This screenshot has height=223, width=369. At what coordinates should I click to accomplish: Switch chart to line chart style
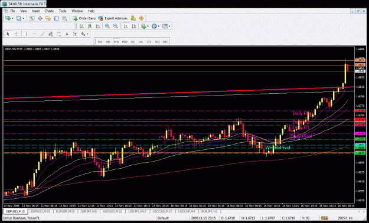click(x=98, y=27)
